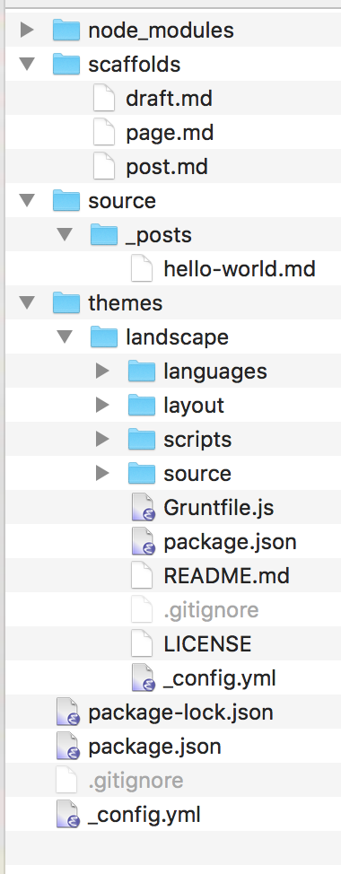The height and width of the screenshot is (874, 341).
Task: Click the layout folder icon
Action: tap(142, 405)
